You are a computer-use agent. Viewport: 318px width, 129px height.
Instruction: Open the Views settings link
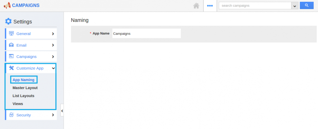click(18, 104)
